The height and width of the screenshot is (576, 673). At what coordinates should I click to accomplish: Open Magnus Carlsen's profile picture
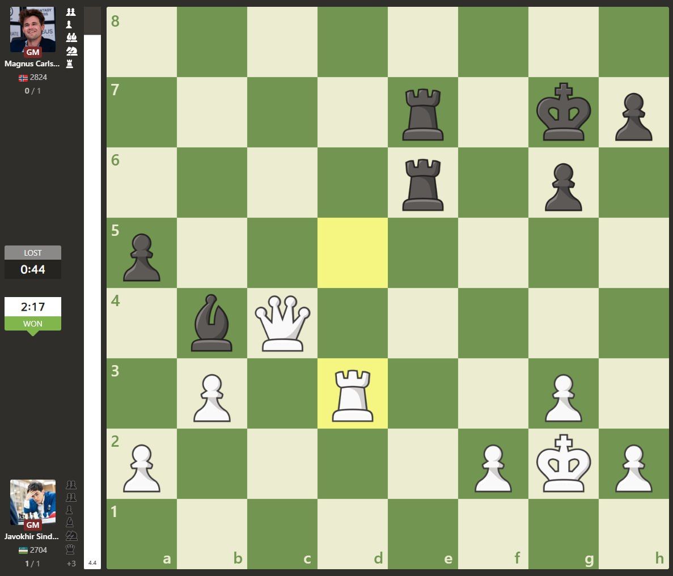pos(33,29)
